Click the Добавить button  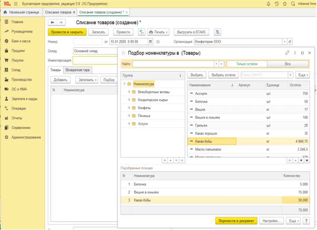coord(60,80)
